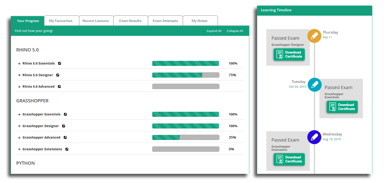
Task: Open external link icon beside Grasshopper Essentials
Action: pyautogui.click(x=65, y=114)
